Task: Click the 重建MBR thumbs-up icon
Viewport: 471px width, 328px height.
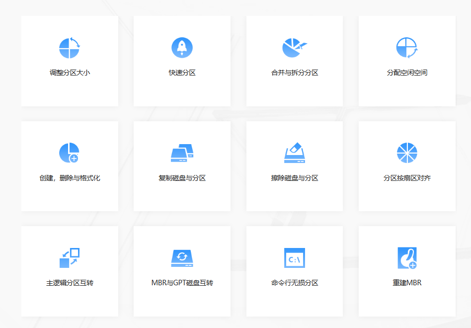Action: (406, 257)
